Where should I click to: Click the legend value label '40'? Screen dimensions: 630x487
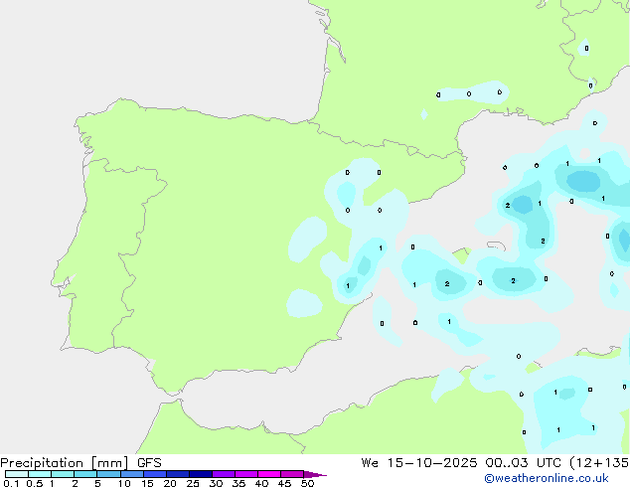[x=261, y=483]
